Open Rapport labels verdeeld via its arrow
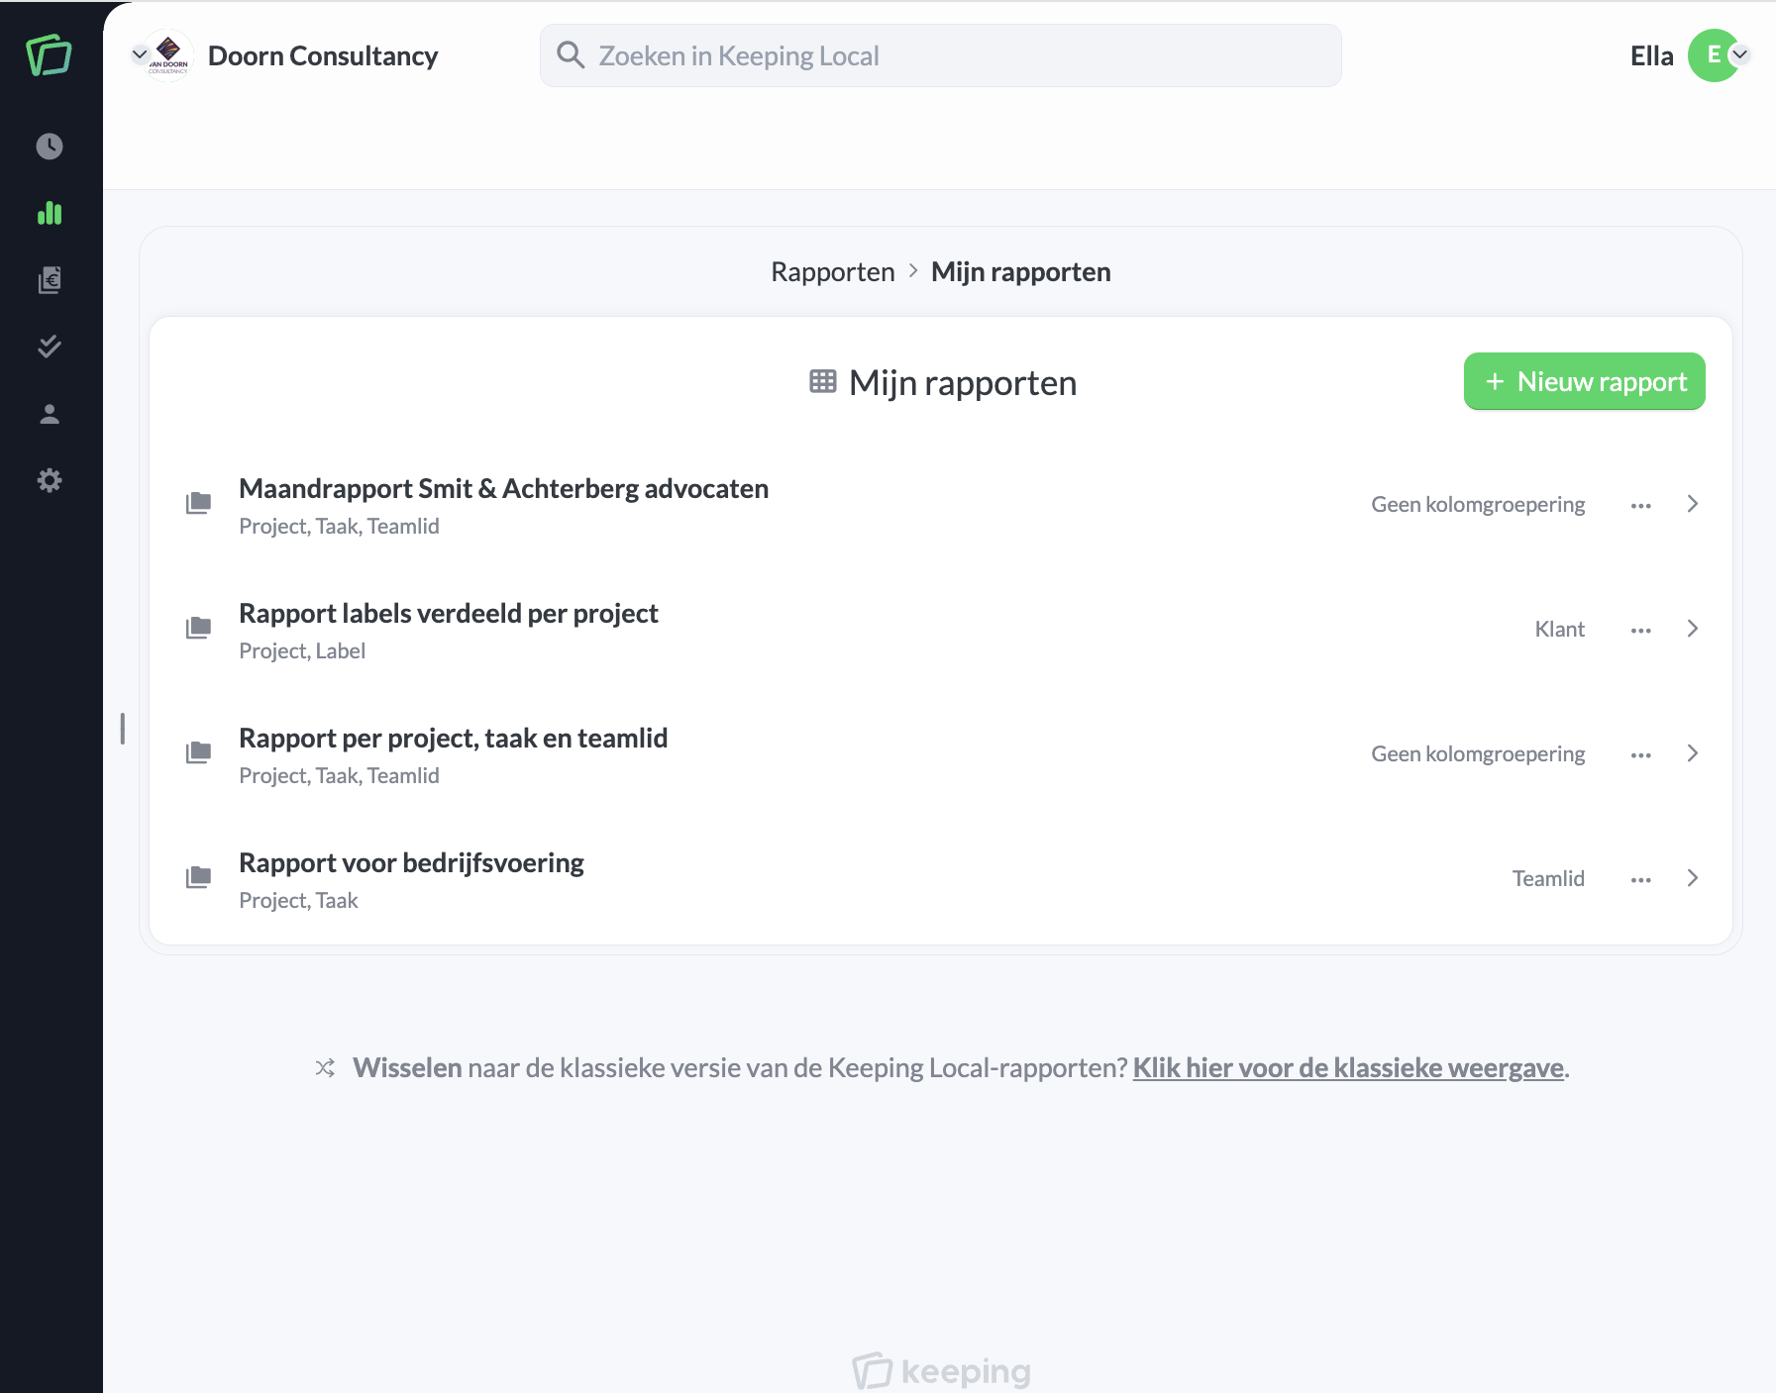 (1693, 629)
